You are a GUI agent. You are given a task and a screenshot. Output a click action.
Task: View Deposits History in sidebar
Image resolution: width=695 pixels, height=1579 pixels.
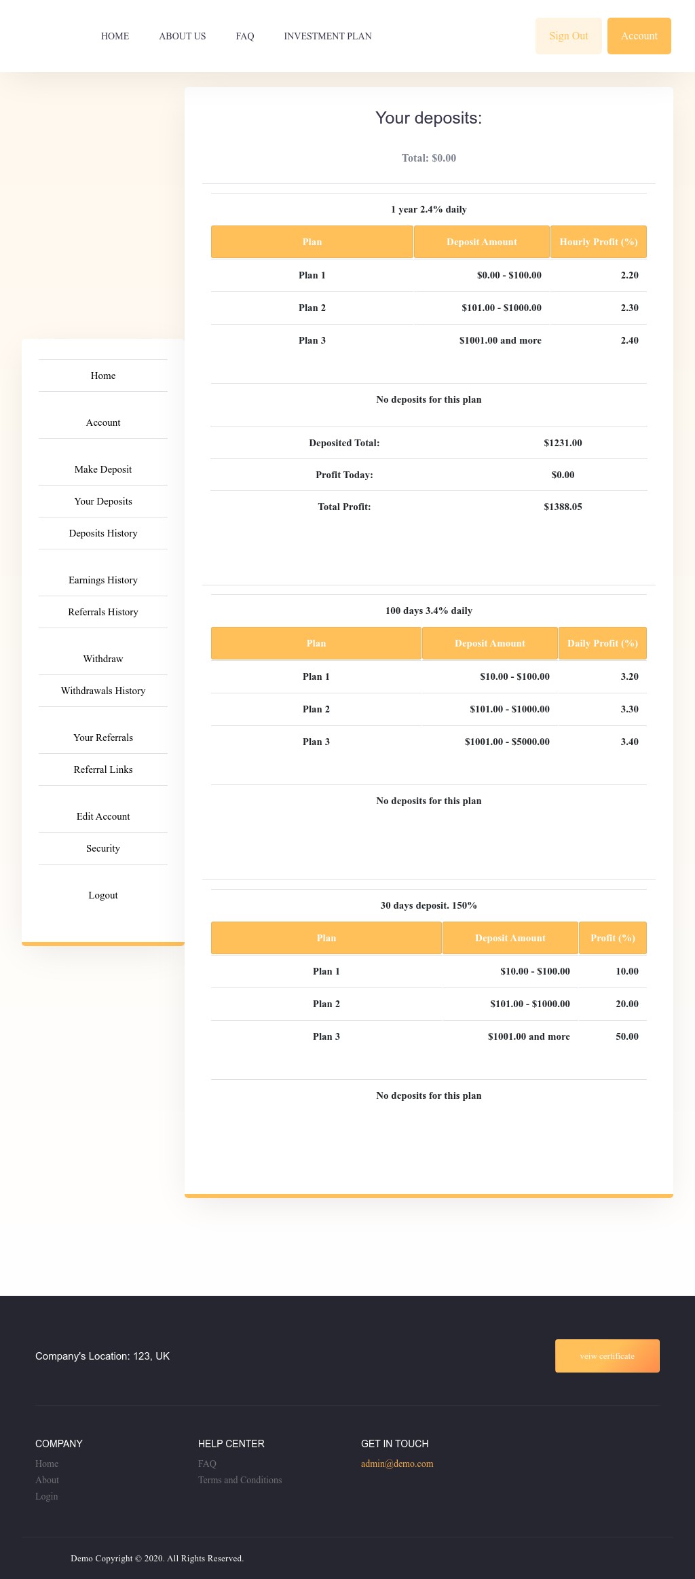[103, 533]
